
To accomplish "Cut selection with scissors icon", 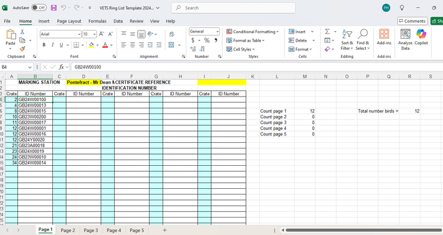I will point(22,32).
